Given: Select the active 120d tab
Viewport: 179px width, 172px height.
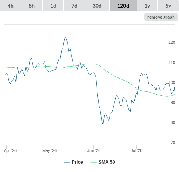Looking at the screenshot, I should coord(123,6).
